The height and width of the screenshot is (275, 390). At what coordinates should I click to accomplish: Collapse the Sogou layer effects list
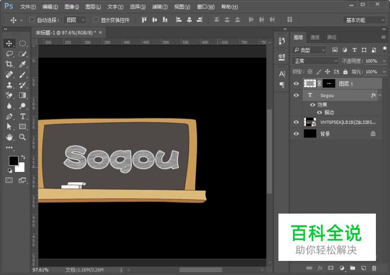pos(380,95)
